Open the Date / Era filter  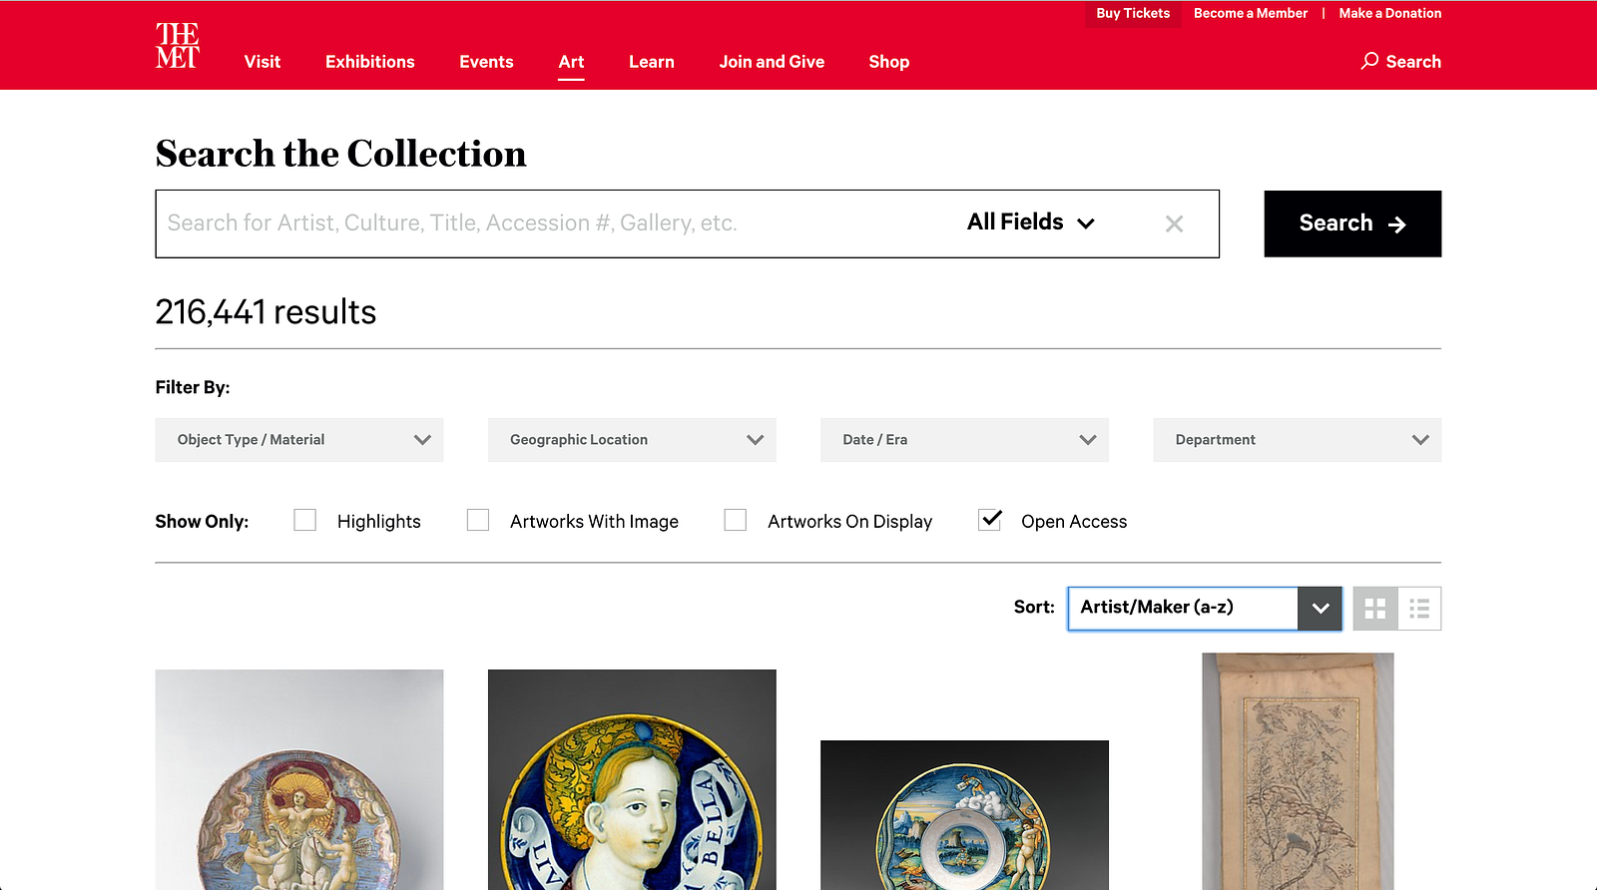[964, 440]
